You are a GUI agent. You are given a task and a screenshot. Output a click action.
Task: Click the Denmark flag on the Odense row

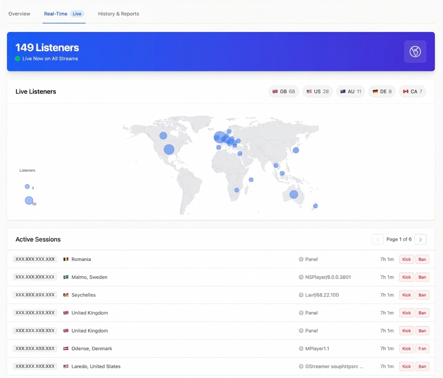point(66,348)
